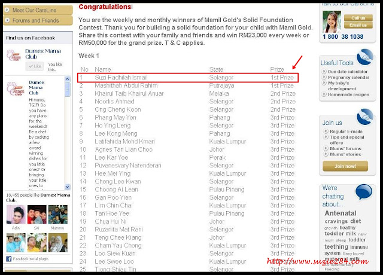
Task: Open Dumex Mama Club title link
Action: (x=42, y=54)
